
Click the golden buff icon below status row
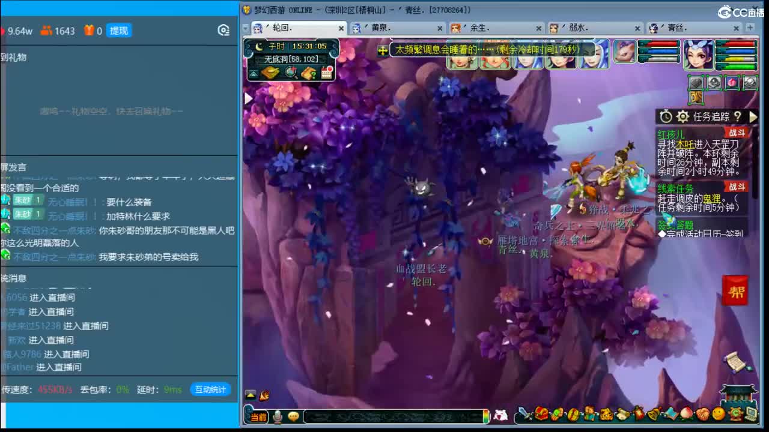pos(696,97)
